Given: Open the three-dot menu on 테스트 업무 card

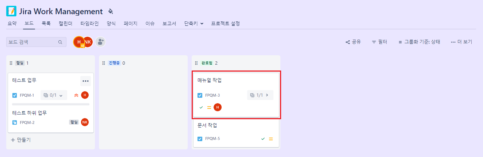Looking at the screenshot, I should click(85, 81).
